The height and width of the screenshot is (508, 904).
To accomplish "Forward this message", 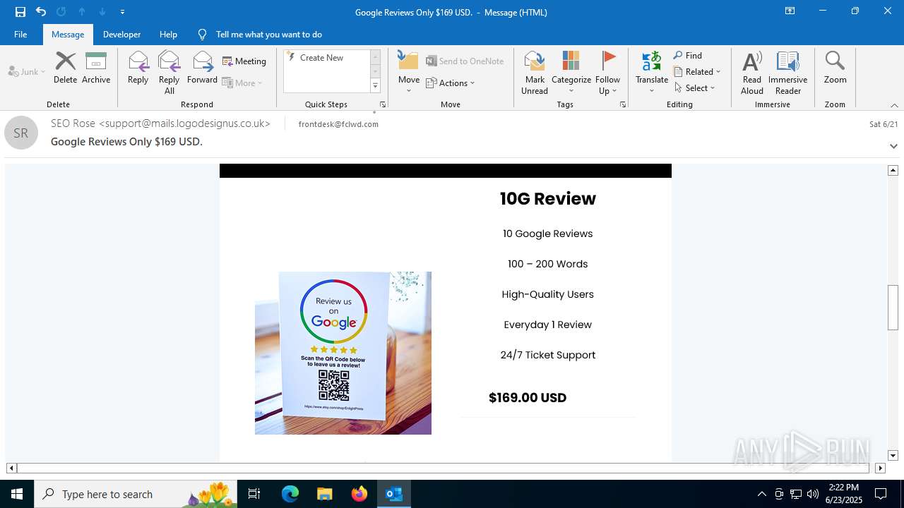I will click(202, 68).
